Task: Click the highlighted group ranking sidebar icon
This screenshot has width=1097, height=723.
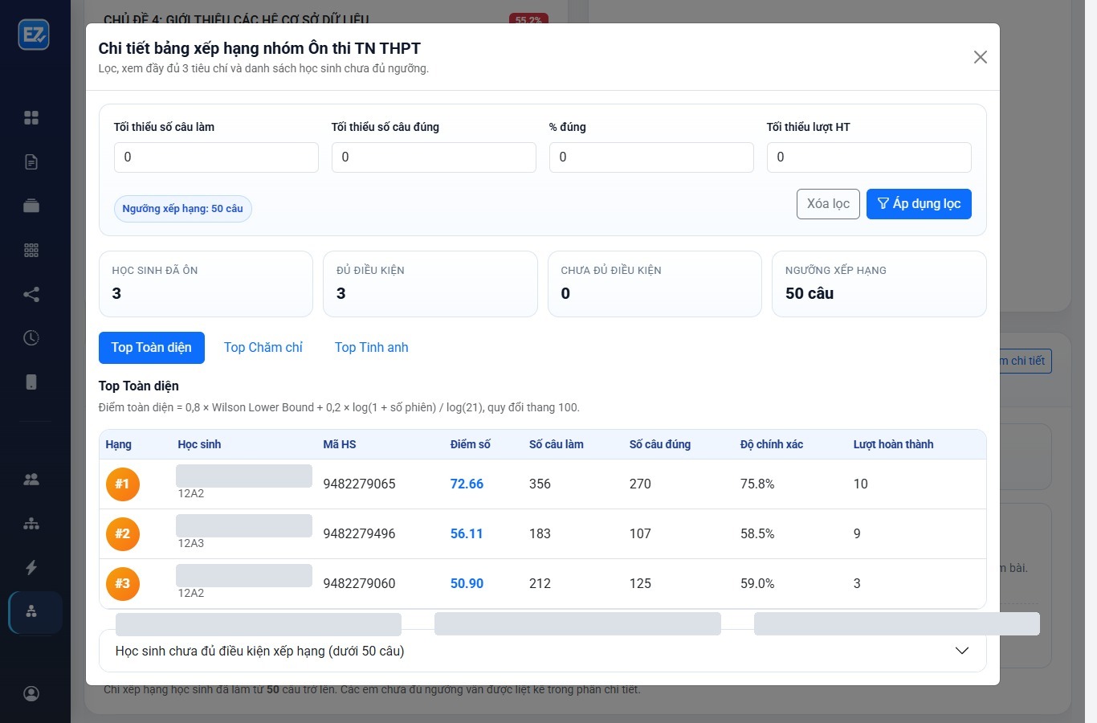Action: click(35, 611)
